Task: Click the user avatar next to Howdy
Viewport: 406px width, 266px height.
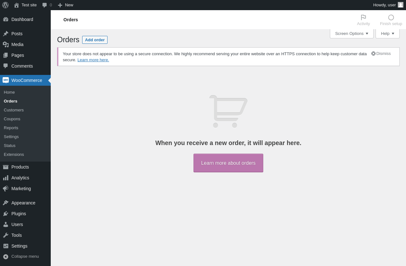Action: 401,5
